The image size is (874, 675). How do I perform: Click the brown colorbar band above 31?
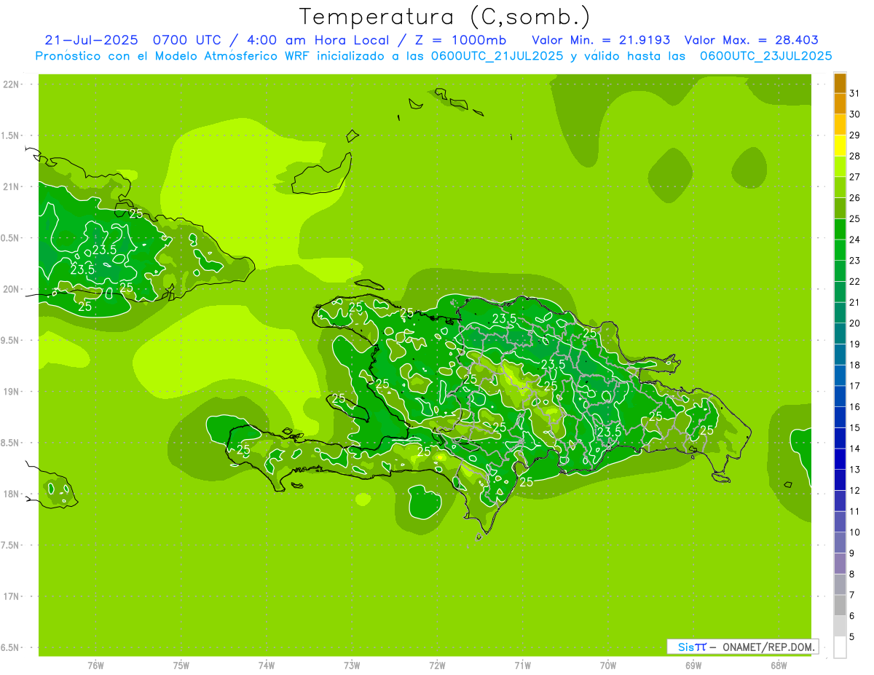[x=840, y=83]
